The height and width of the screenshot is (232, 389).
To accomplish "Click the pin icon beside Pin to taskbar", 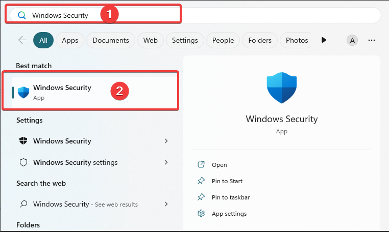I will coord(201,197).
